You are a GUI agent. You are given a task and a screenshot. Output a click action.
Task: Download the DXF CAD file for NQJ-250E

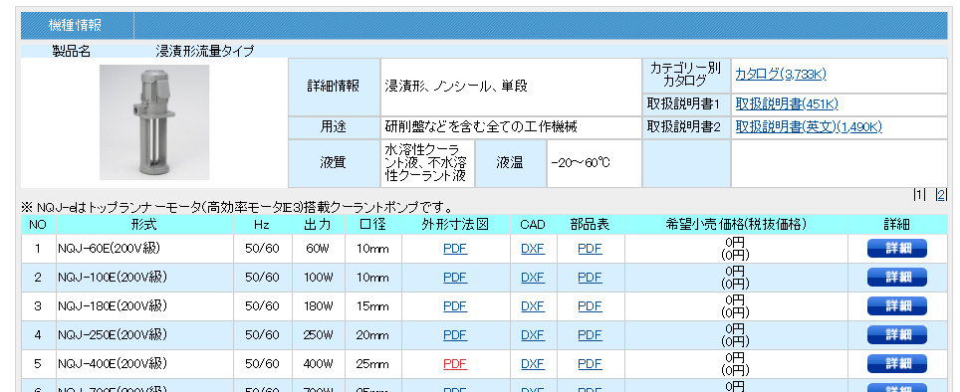click(x=533, y=335)
